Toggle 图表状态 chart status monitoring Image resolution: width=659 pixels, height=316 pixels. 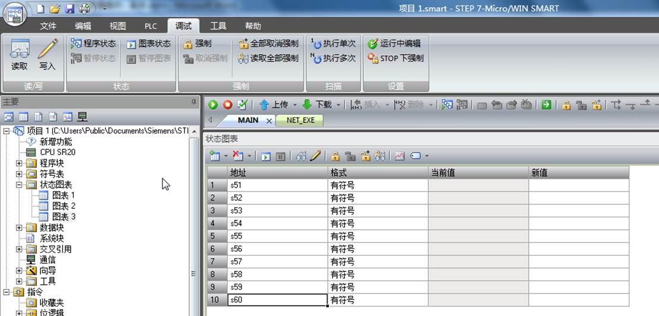[x=149, y=43]
